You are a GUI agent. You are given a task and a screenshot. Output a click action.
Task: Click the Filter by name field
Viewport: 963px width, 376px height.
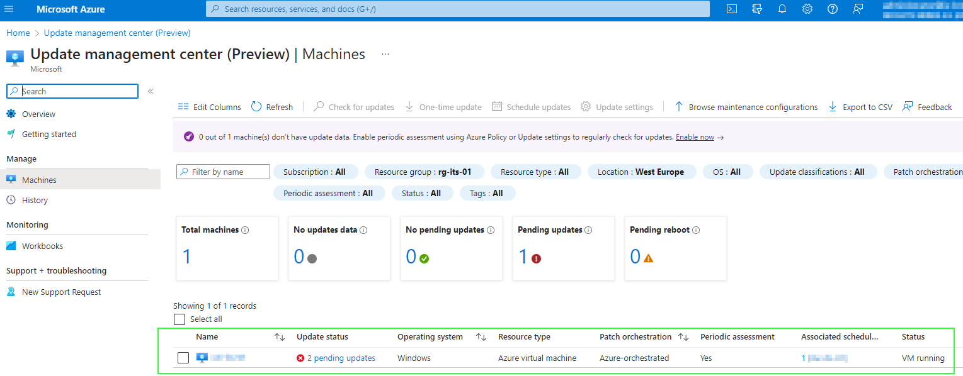point(224,172)
